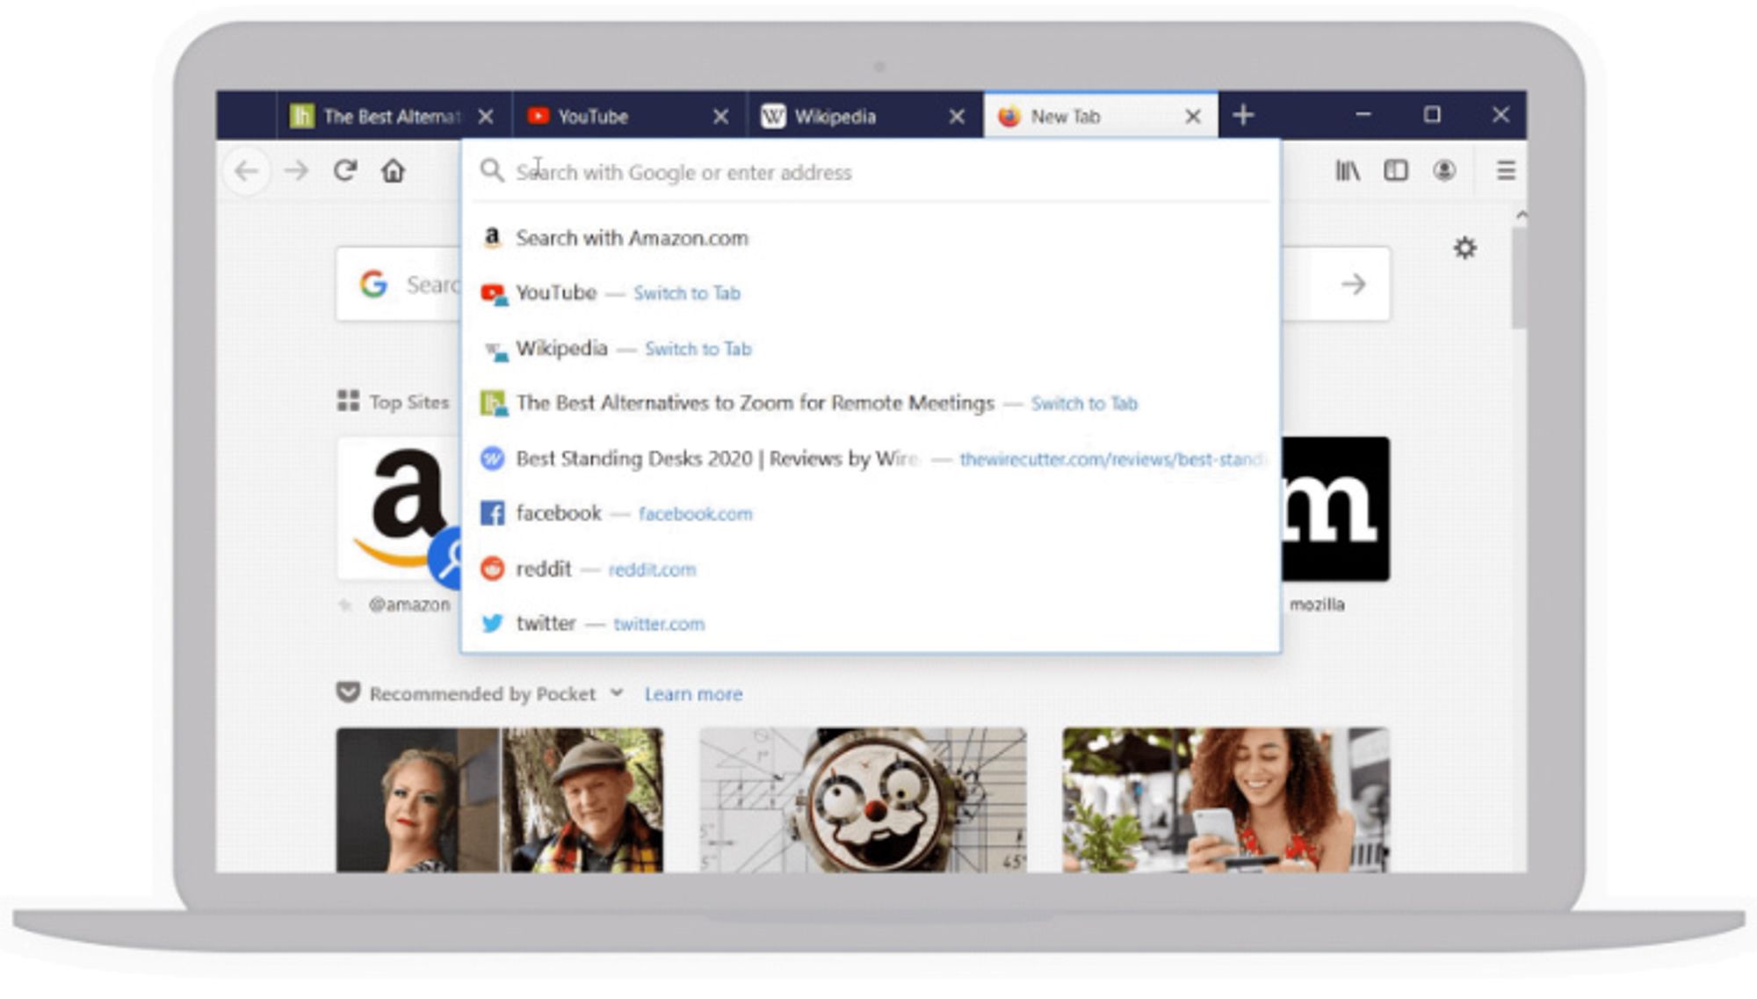
Task: Open new tab page settings gear
Action: [x=1464, y=248]
